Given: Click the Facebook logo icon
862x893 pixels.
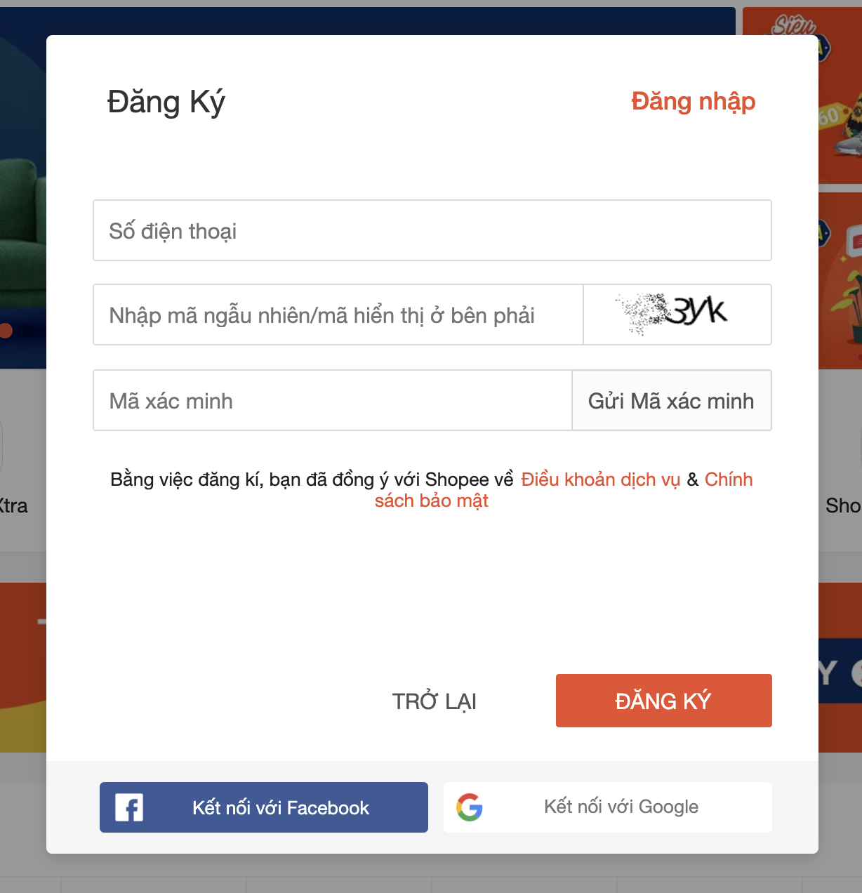Looking at the screenshot, I should coord(129,807).
